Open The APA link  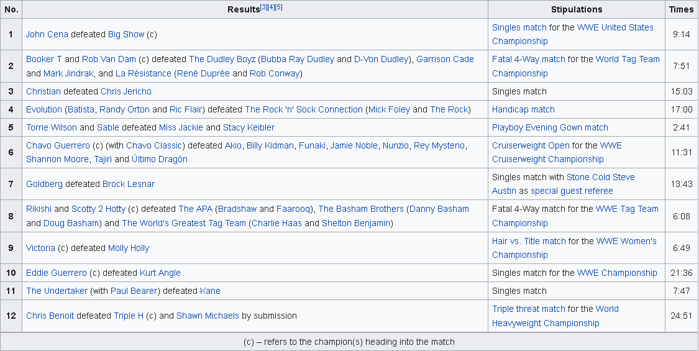195,209
